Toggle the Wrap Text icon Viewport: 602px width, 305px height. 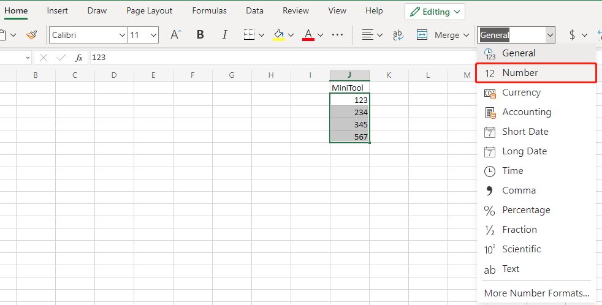[398, 35]
